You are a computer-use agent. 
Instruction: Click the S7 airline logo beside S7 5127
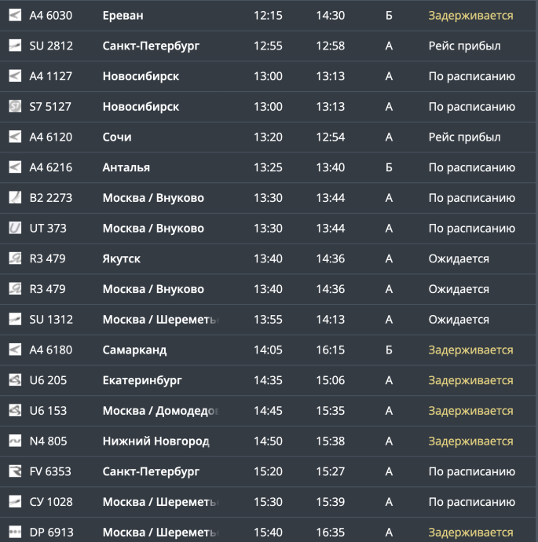click(x=15, y=107)
